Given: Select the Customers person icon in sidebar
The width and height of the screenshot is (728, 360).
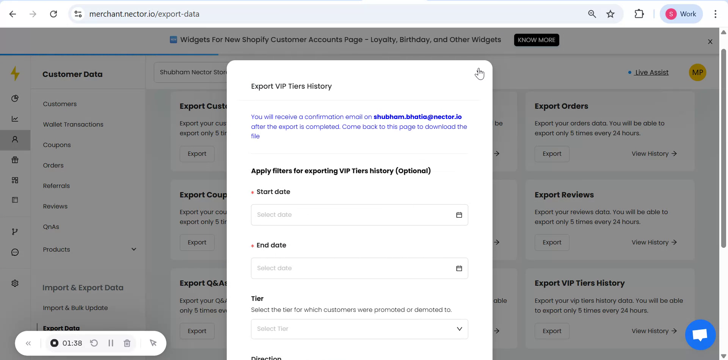Looking at the screenshot, I should coord(15,140).
